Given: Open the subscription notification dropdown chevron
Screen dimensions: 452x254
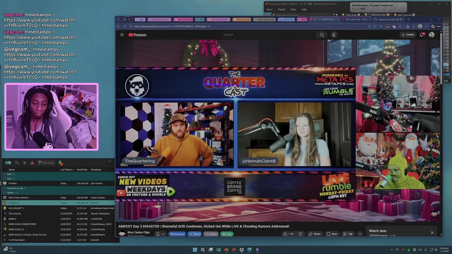Looking at the screenshot, I should 163,234.
